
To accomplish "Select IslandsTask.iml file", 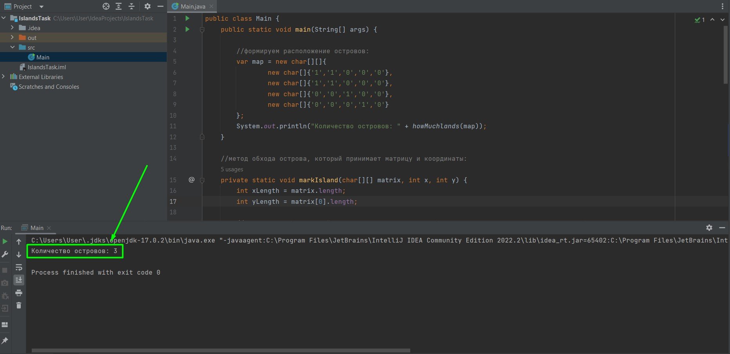I will [43, 67].
